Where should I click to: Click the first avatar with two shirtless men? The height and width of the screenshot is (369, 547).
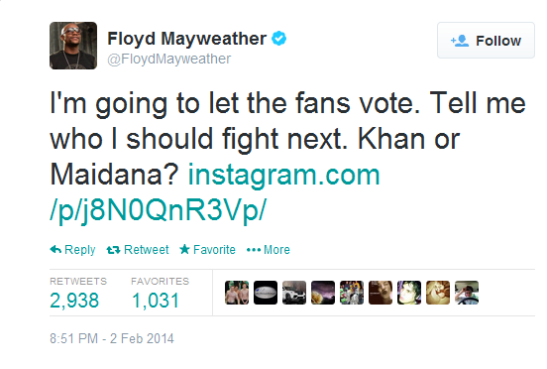(x=237, y=293)
